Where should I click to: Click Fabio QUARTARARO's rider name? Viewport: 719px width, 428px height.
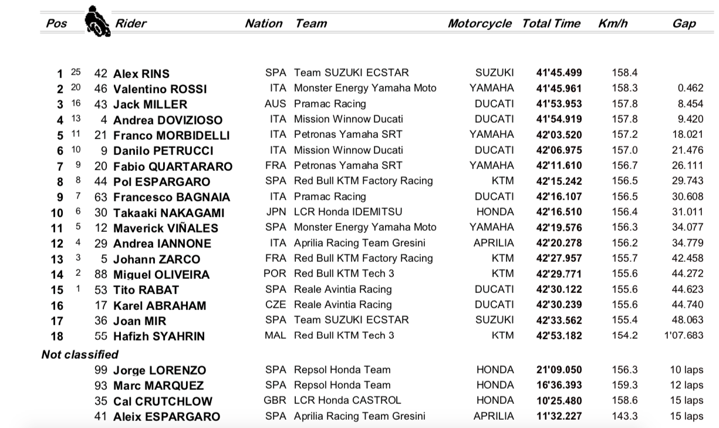click(x=173, y=167)
